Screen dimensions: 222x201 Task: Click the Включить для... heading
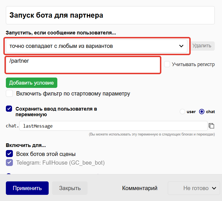tap(26, 145)
